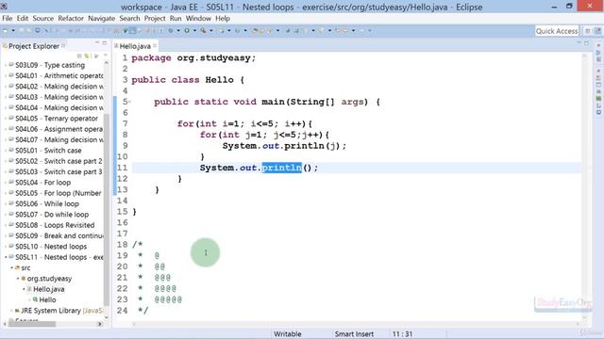Click 'Writable' in status bar

click(287, 334)
